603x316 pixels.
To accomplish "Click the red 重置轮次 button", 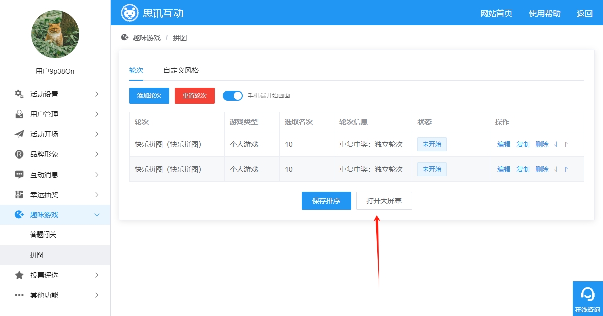I will (x=195, y=96).
